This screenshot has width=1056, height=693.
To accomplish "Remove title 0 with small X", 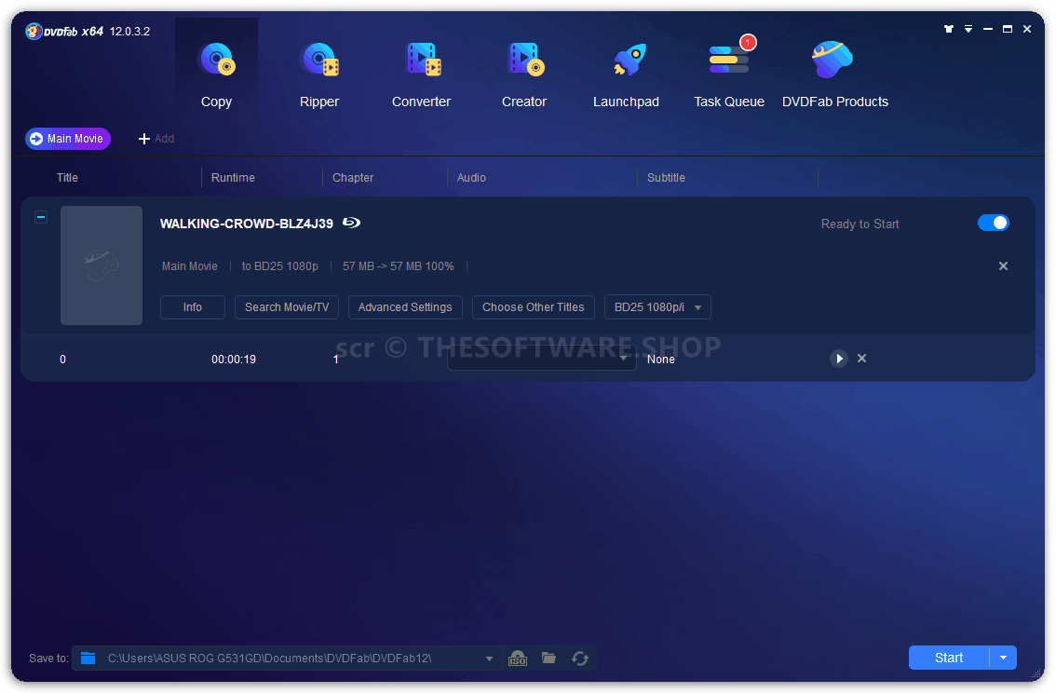I will (862, 359).
